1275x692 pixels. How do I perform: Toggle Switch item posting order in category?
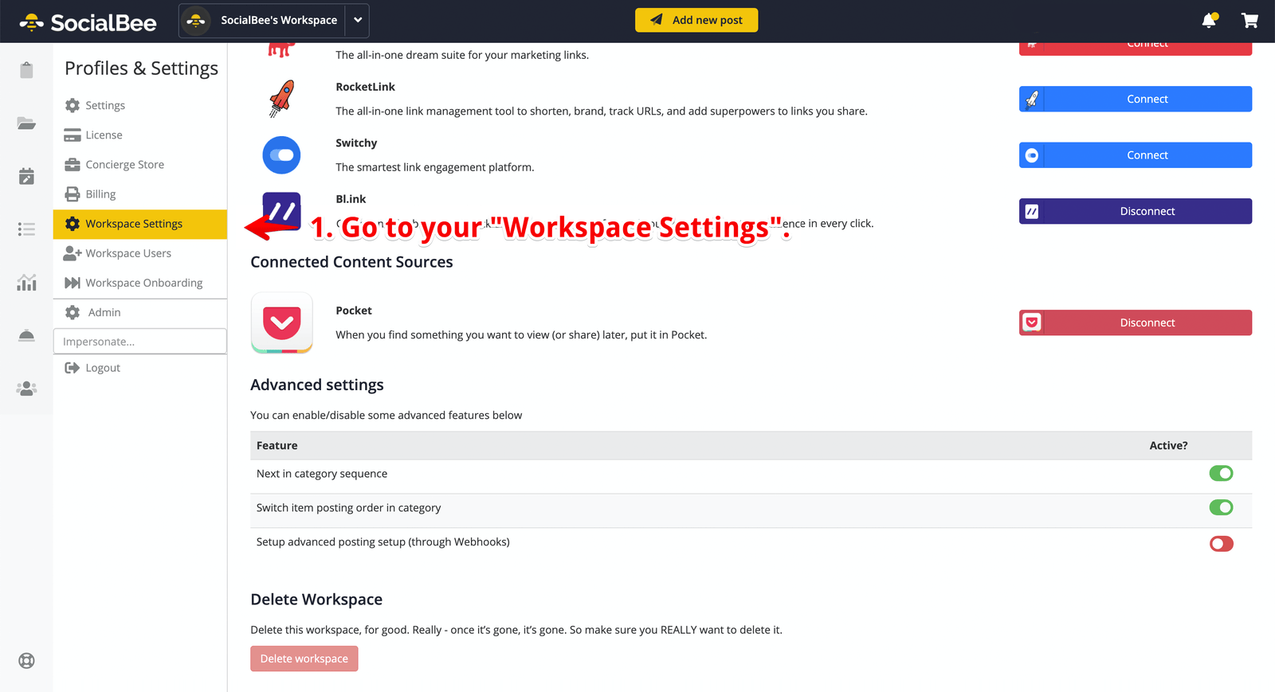pyautogui.click(x=1221, y=507)
